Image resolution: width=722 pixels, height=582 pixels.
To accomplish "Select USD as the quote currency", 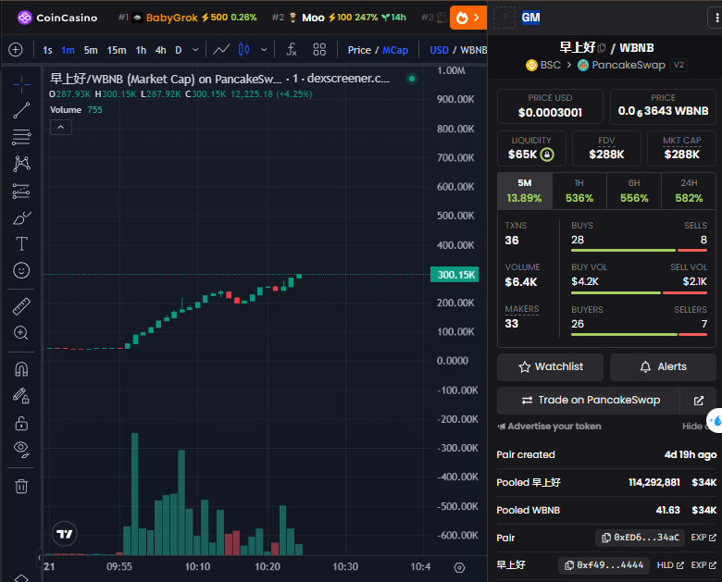I will click(439, 50).
